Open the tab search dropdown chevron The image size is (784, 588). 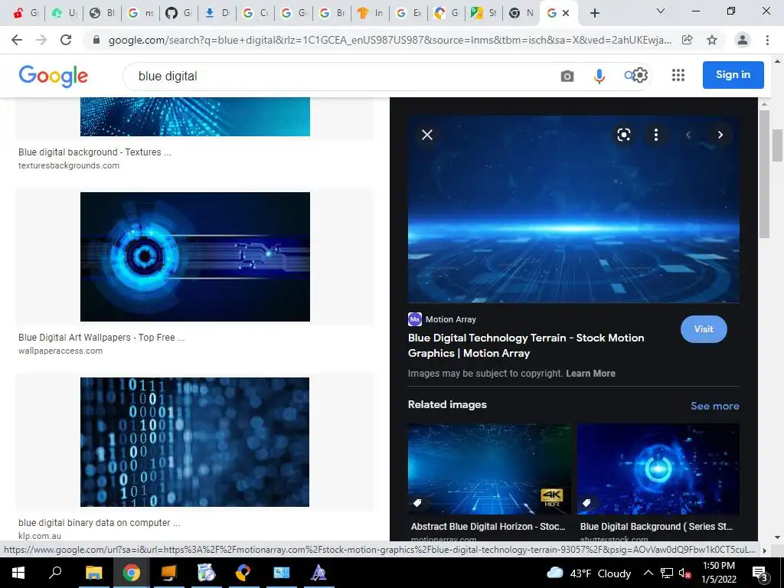[x=661, y=11]
